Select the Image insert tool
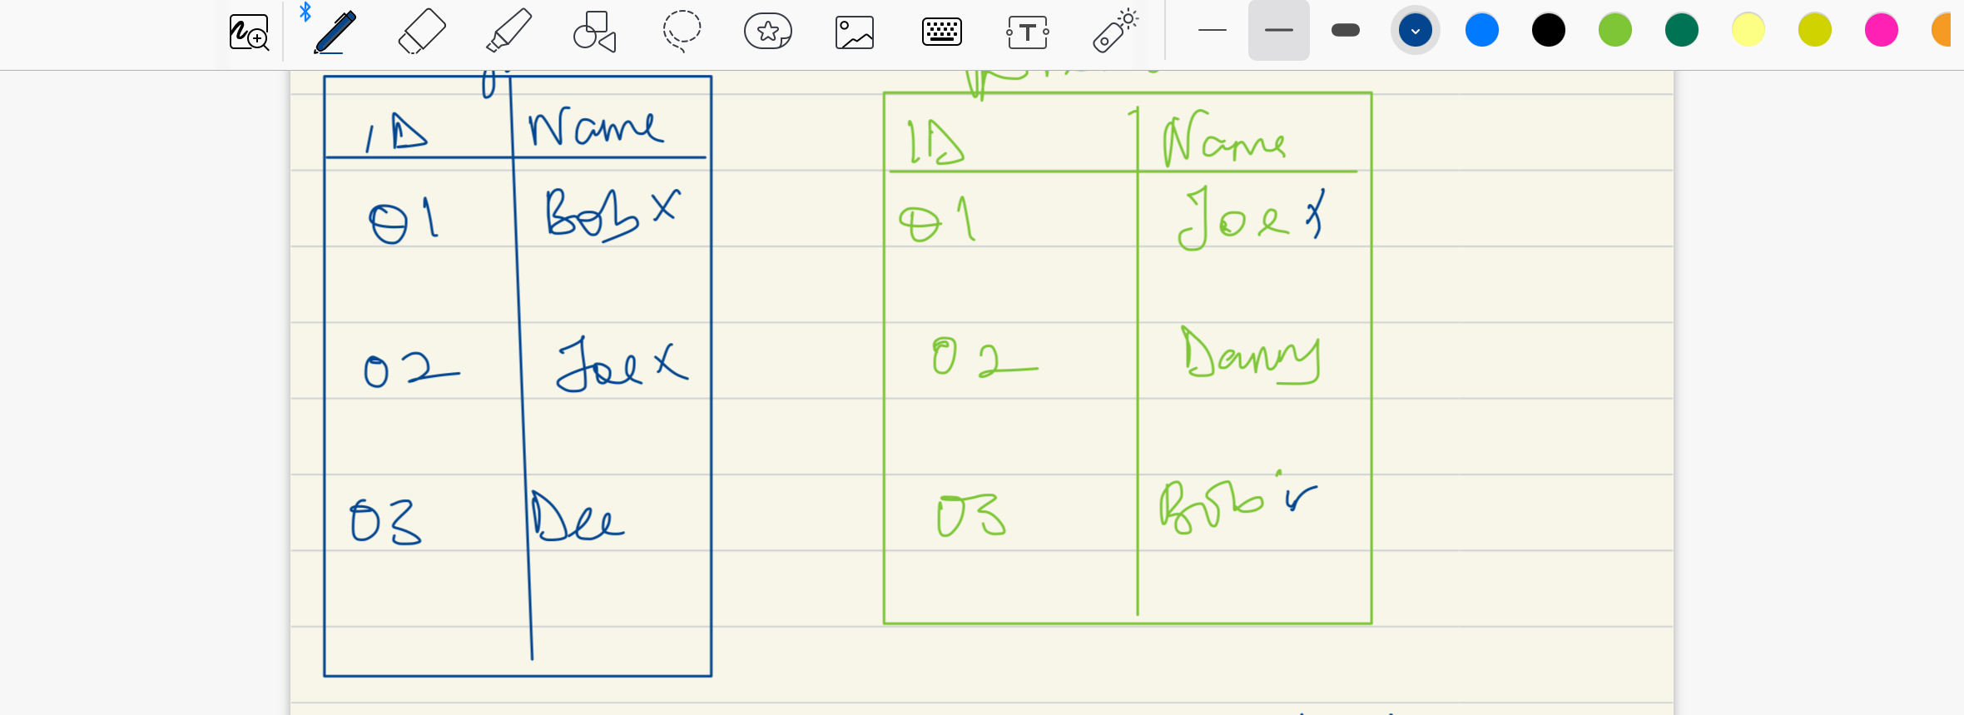 (855, 32)
